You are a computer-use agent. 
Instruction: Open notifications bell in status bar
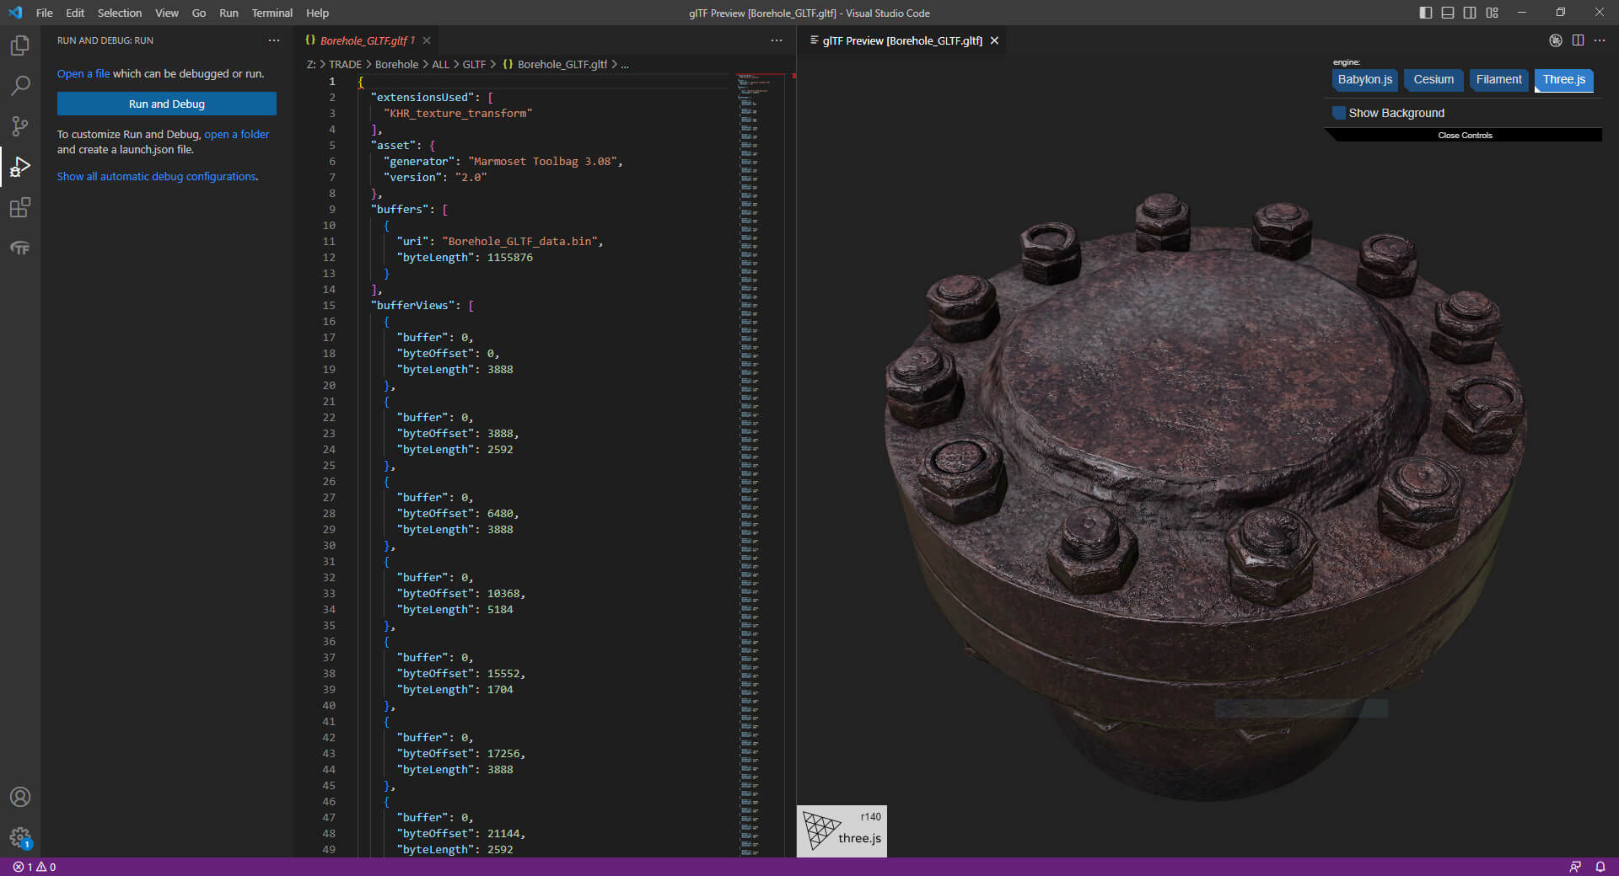1600,867
